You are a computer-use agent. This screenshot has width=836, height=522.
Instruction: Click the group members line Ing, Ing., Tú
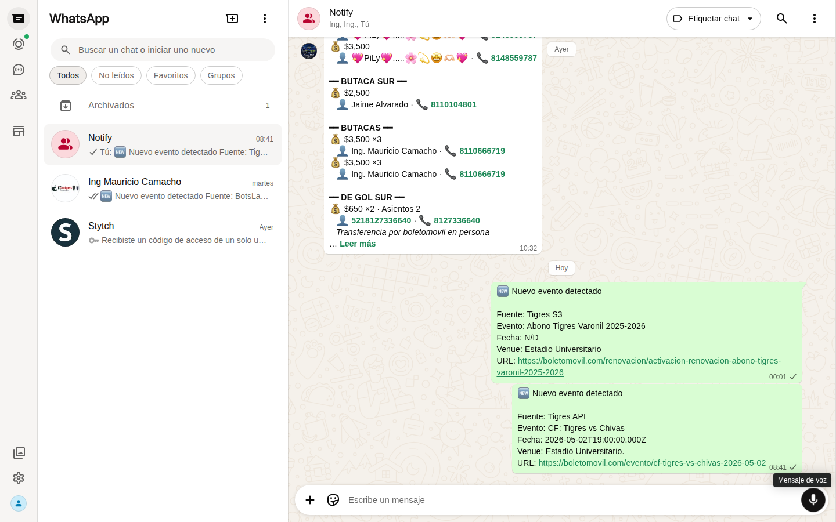pos(349,24)
